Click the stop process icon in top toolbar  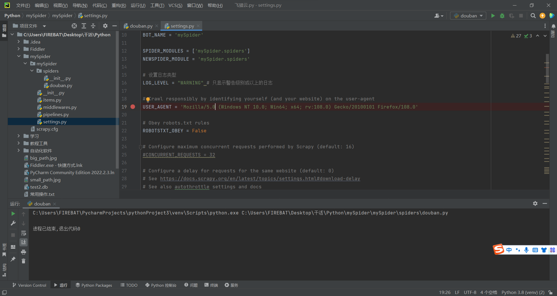pyautogui.click(x=521, y=16)
